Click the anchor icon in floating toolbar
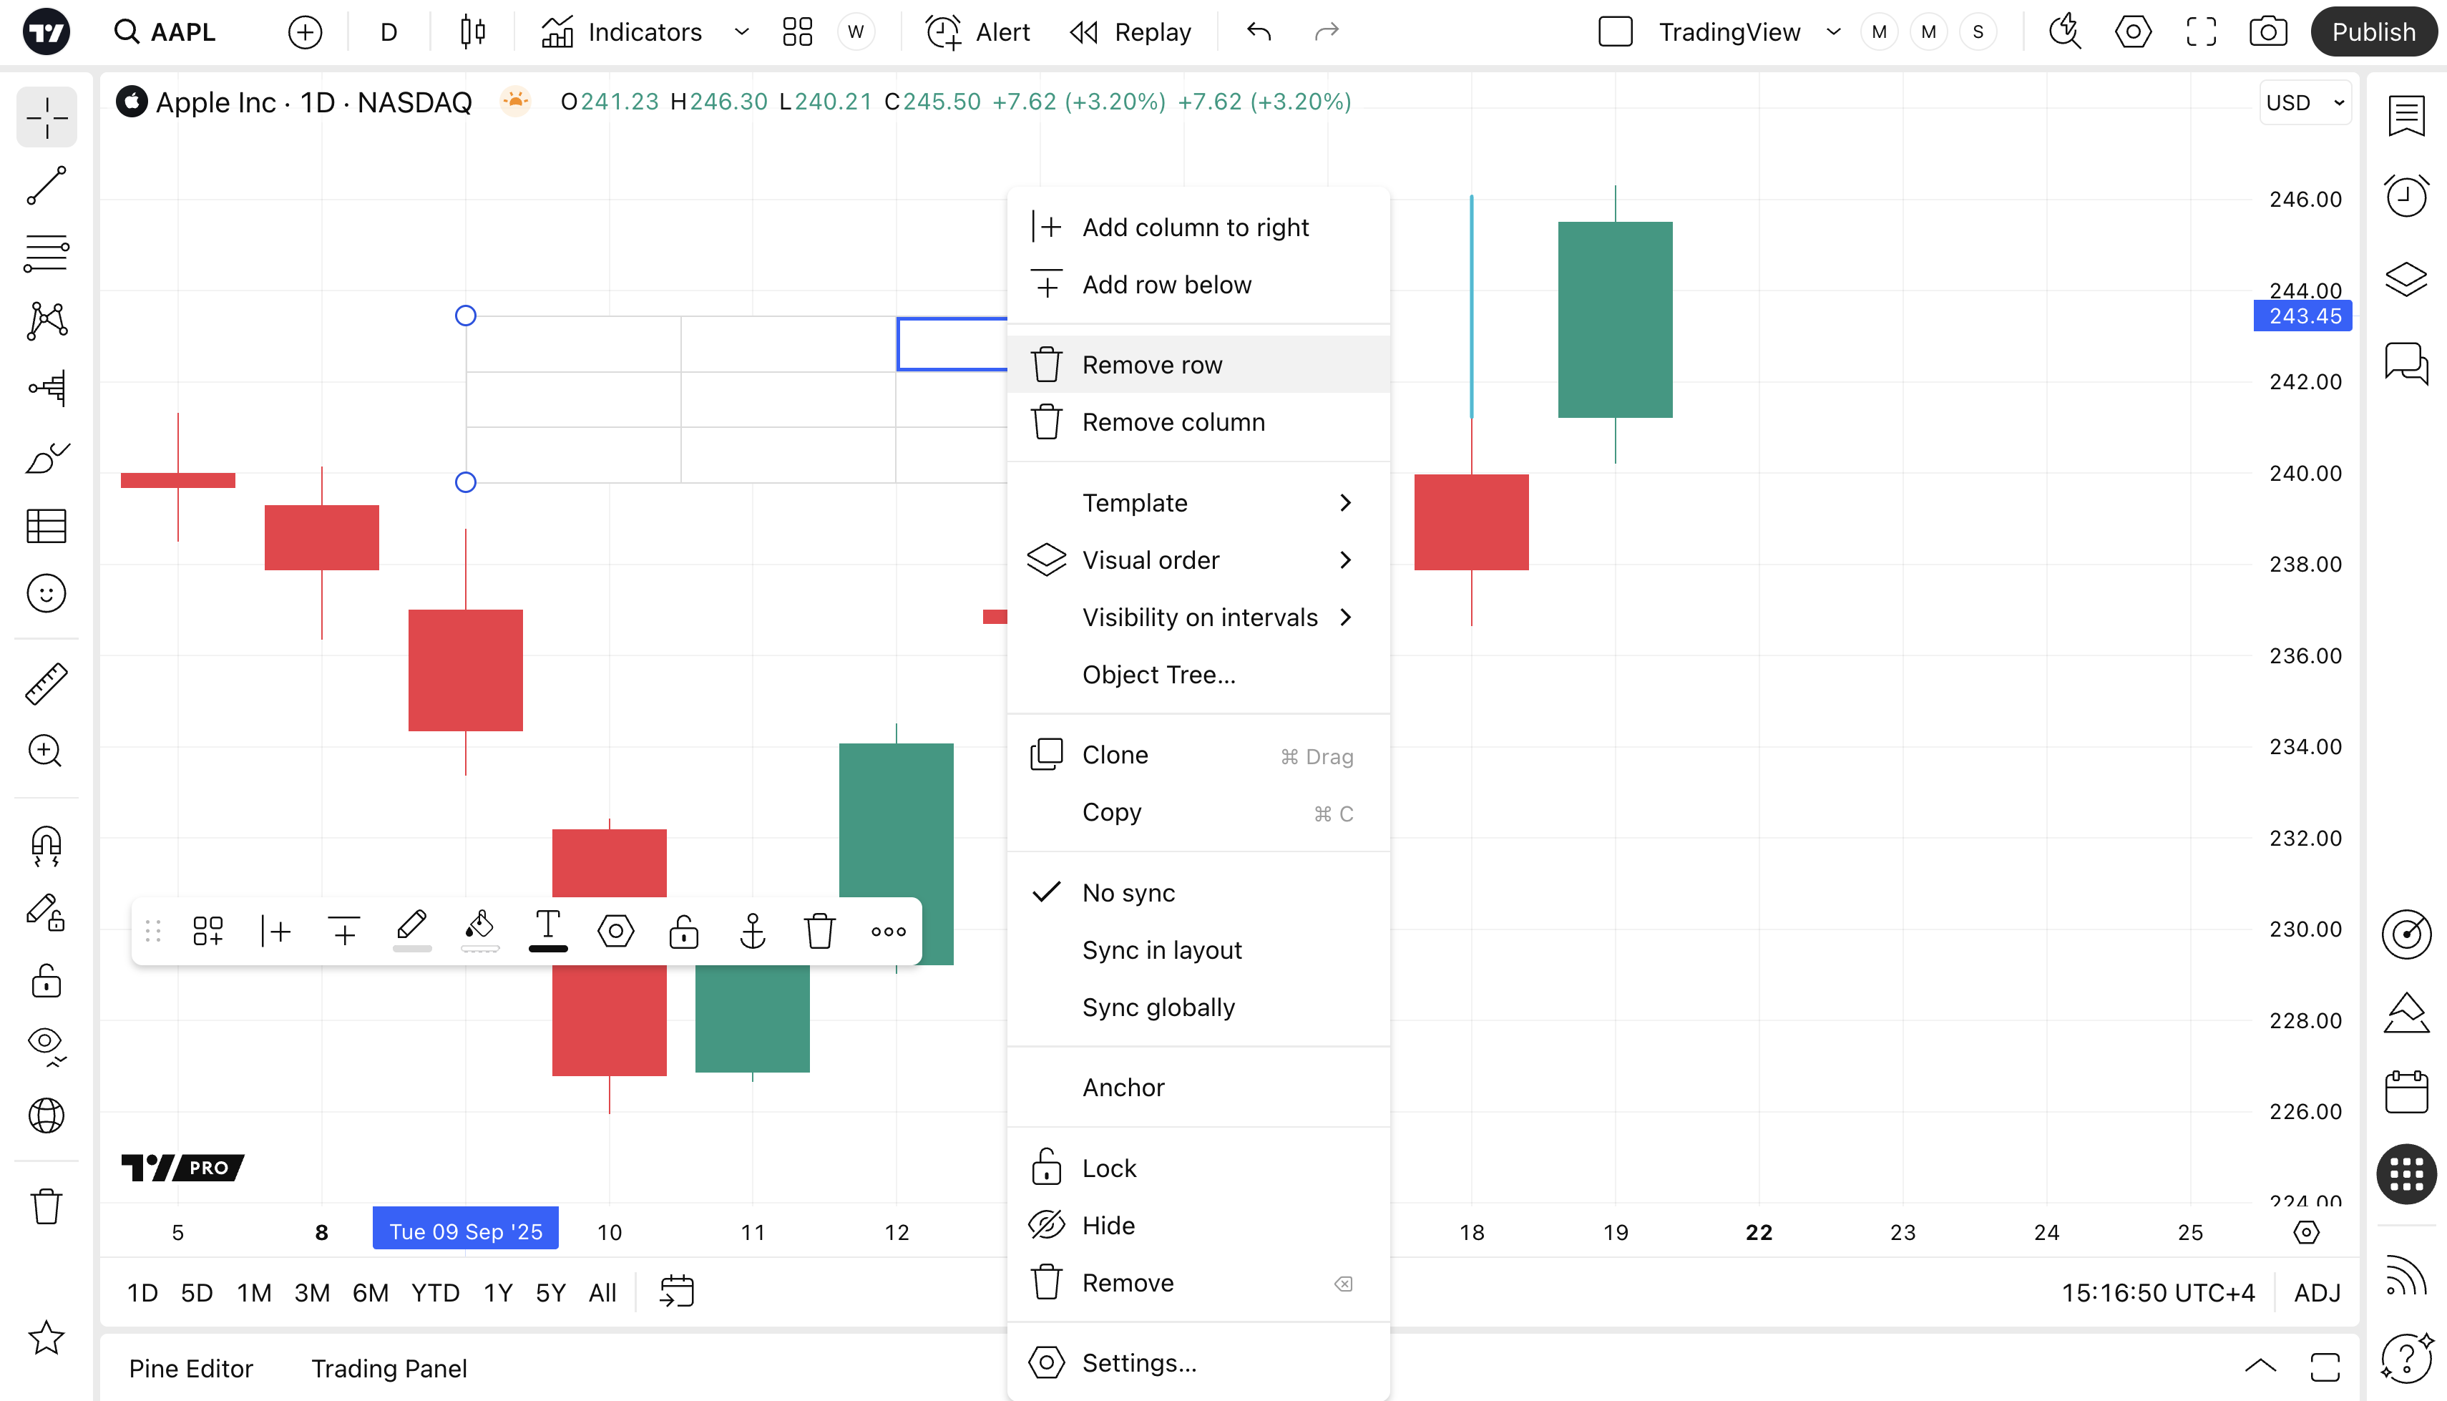 click(x=752, y=930)
